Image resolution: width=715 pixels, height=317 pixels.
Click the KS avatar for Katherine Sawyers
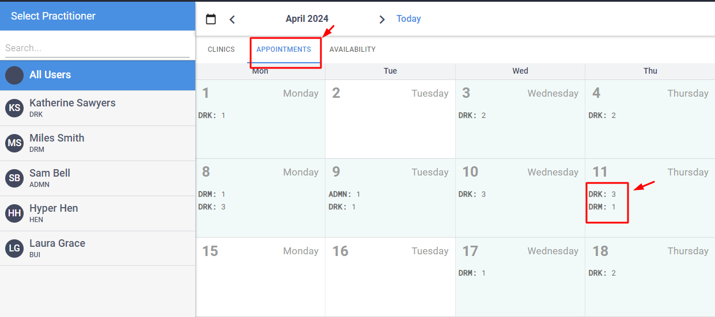pos(14,108)
